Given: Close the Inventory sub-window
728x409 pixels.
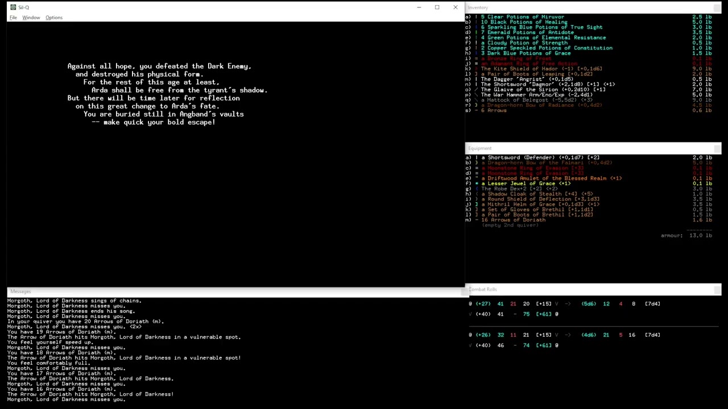Looking at the screenshot, I should [717, 7].
